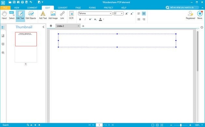Print the document via printer icon
This screenshot has height=127, width=205.
(22, 2)
